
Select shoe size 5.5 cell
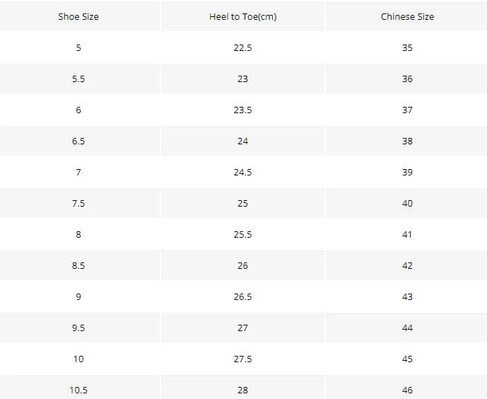coord(78,79)
